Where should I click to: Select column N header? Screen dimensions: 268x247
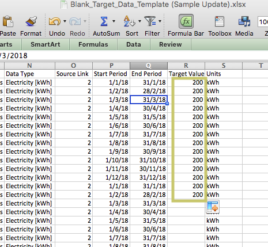[29, 66]
